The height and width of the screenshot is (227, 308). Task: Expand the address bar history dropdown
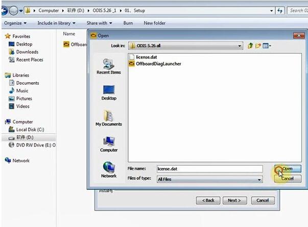(271, 11)
